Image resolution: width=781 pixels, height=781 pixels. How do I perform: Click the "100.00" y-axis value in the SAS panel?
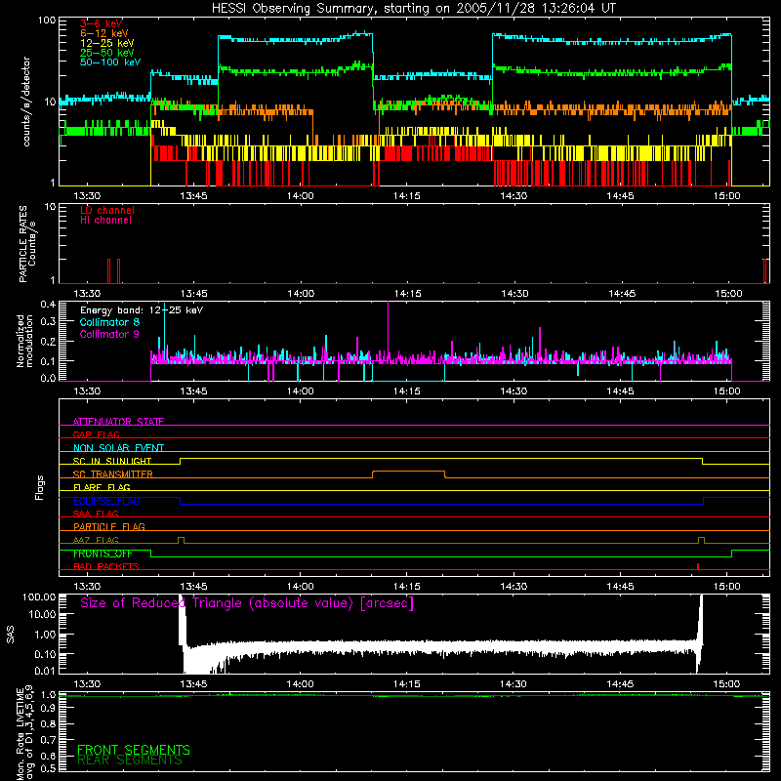click(x=39, y=596)
